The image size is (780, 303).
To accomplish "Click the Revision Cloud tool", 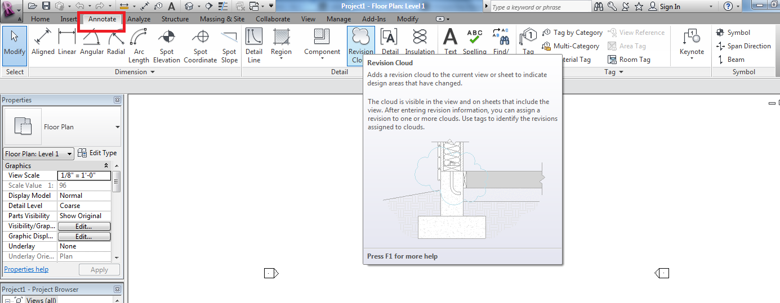I will point(360,46).
